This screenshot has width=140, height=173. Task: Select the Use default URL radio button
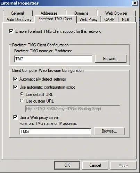tap(22, 94)
